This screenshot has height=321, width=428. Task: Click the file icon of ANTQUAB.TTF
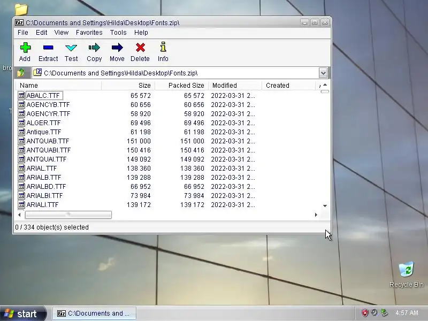(x=21, y=141)
